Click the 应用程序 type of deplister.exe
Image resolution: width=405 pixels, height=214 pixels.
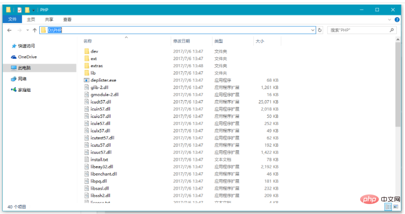[x=223, y=80]
